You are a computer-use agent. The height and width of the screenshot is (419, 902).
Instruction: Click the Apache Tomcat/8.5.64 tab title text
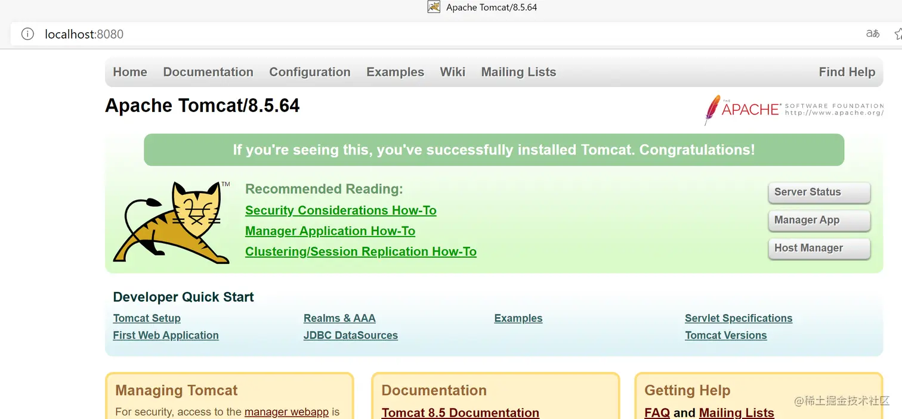point(492,7)
